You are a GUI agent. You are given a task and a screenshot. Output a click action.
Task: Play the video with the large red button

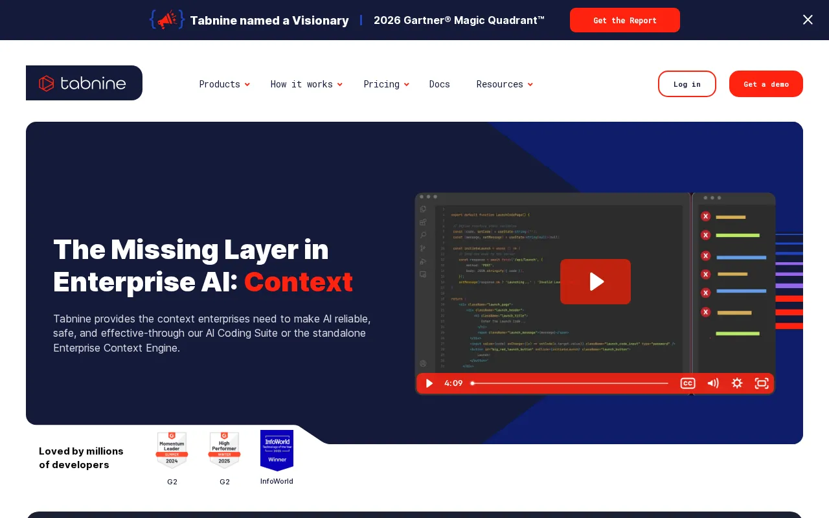[x=595, y=282]
